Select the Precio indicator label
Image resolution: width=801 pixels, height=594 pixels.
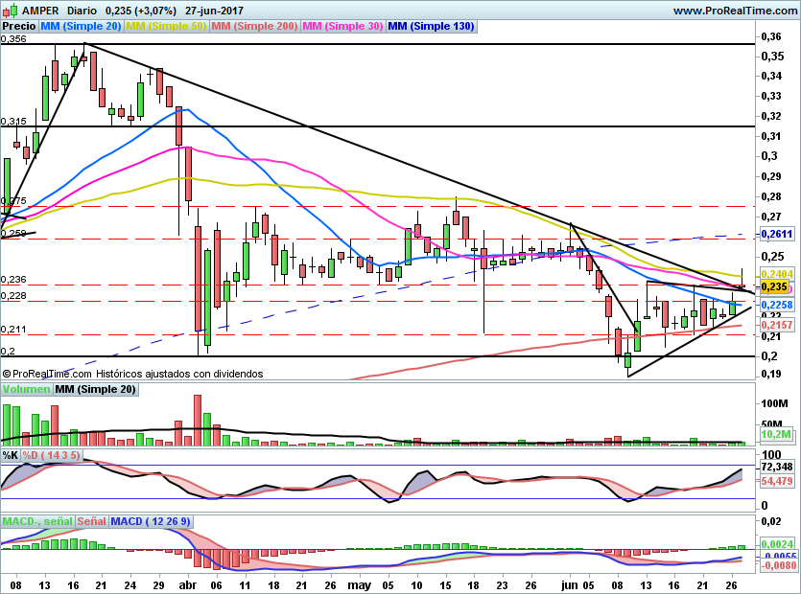pyautogui.click(x=19, y=27)
